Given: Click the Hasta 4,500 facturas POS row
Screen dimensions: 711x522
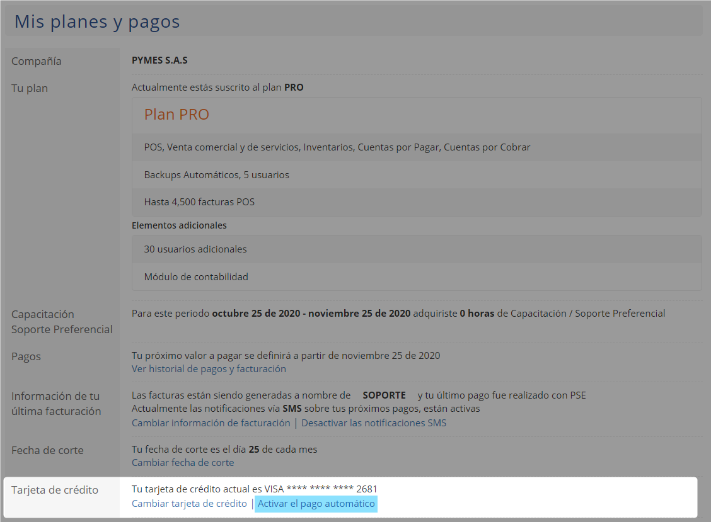Looking at the screenshot, I should point(199,202).
